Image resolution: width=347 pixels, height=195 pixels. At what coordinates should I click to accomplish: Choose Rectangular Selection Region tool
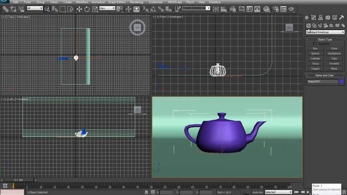(63, 9)
